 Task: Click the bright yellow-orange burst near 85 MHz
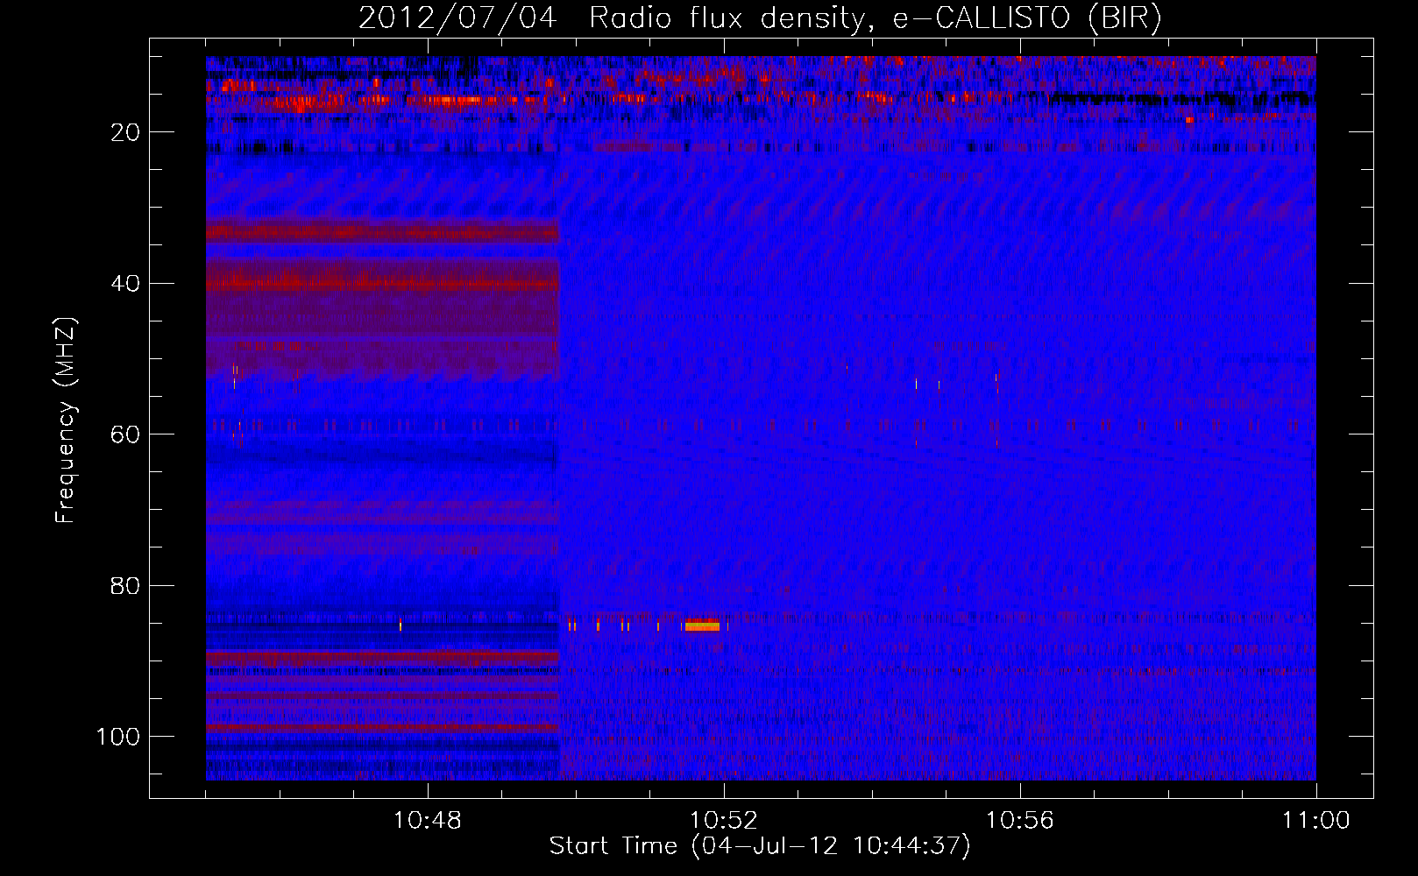pos(702,625)
